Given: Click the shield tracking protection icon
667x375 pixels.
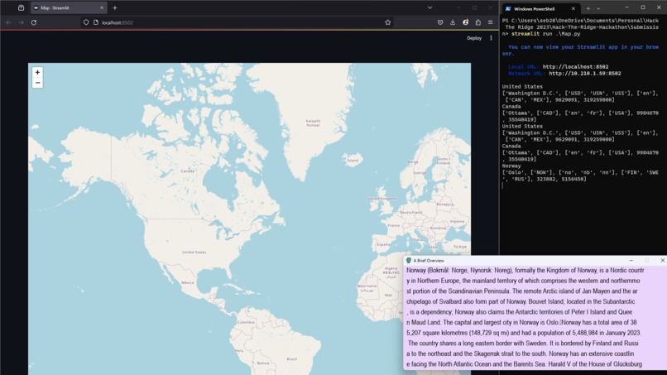Looking at the screenshot, I should tap(86, 22).
